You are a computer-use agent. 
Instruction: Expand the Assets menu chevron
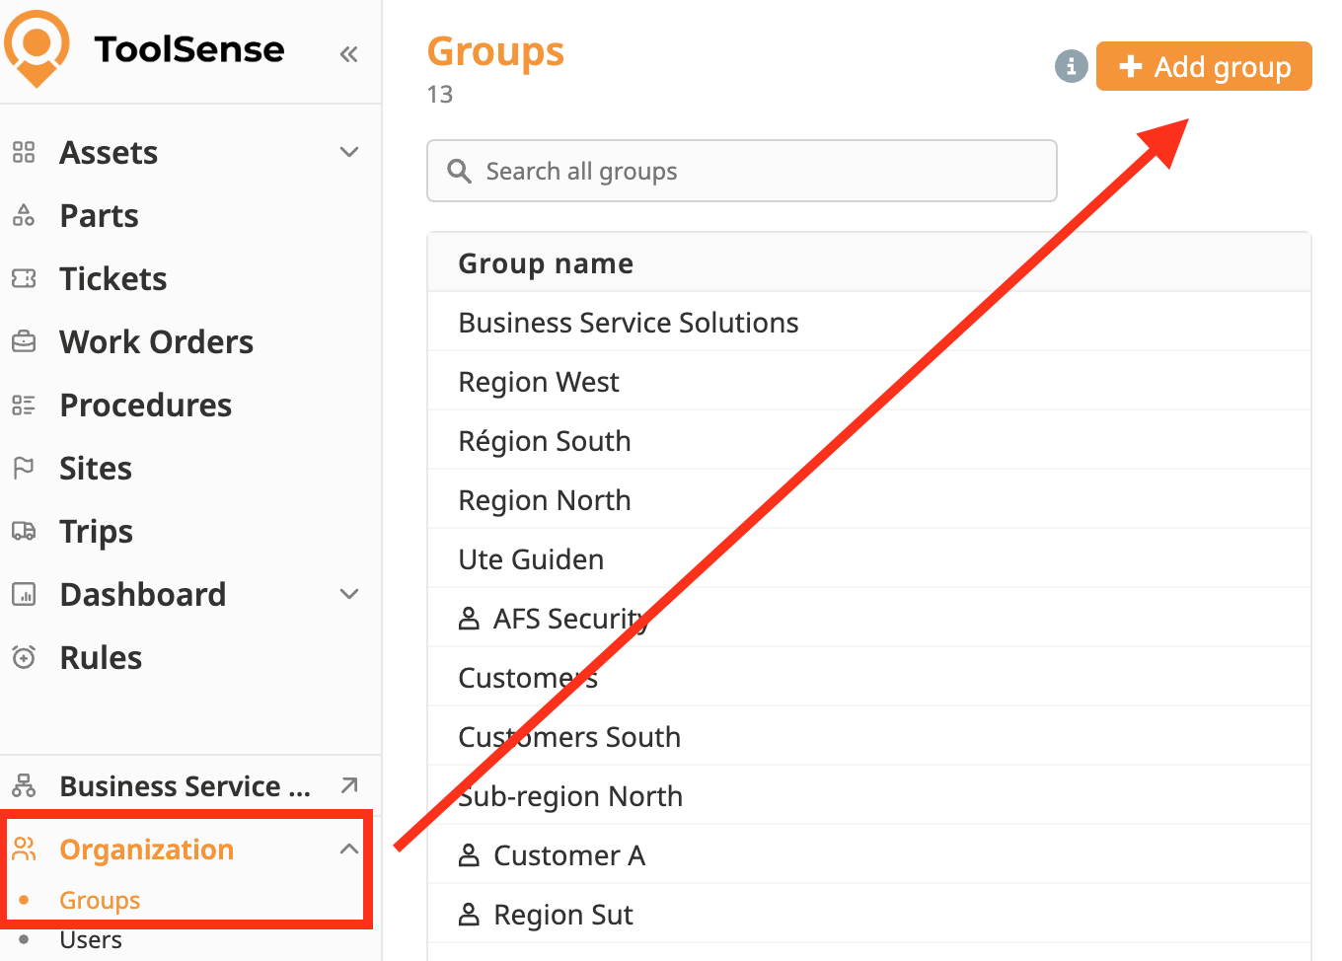pyautogui.click(x=349, y=153)
